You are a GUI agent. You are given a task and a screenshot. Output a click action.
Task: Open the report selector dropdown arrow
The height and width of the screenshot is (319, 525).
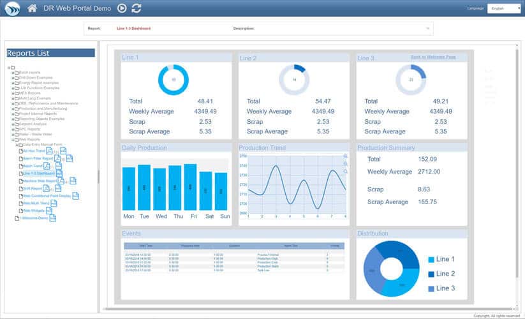point(427,29)
